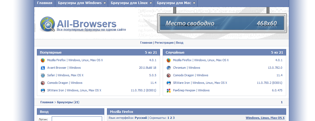Click Рамблер Нихром icon in Случайные list
Image resolution: width=315 pixels, height=121 pixels.
[x=169, y=91]
